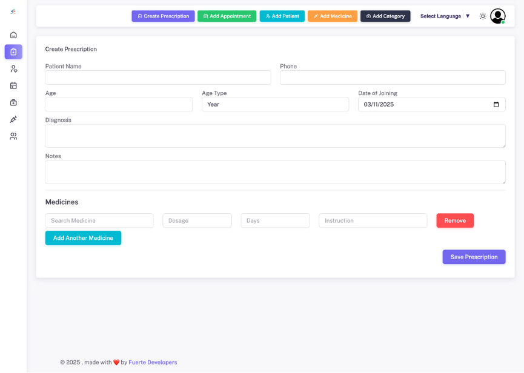Click Add Another Medicine button
This screenshot has height=373, width=524.
pos(83,238)
